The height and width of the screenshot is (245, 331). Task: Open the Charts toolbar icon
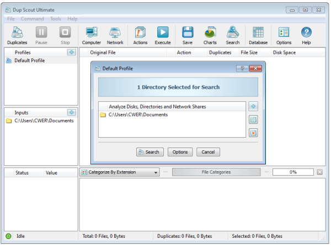coord(210,35)
